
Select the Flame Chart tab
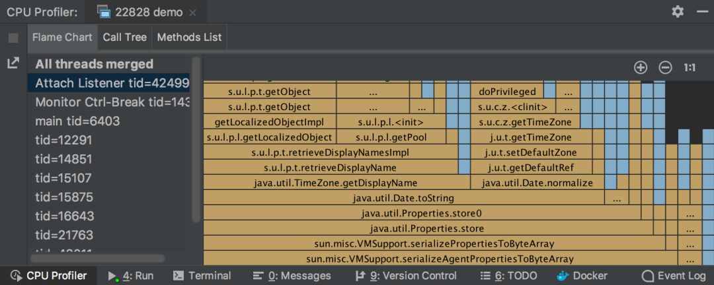pyautogui.click(x=62, y=37)
